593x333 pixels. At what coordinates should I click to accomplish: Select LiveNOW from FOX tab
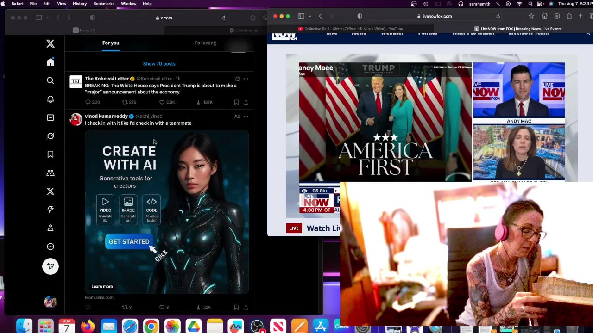[x=517, y=29]
